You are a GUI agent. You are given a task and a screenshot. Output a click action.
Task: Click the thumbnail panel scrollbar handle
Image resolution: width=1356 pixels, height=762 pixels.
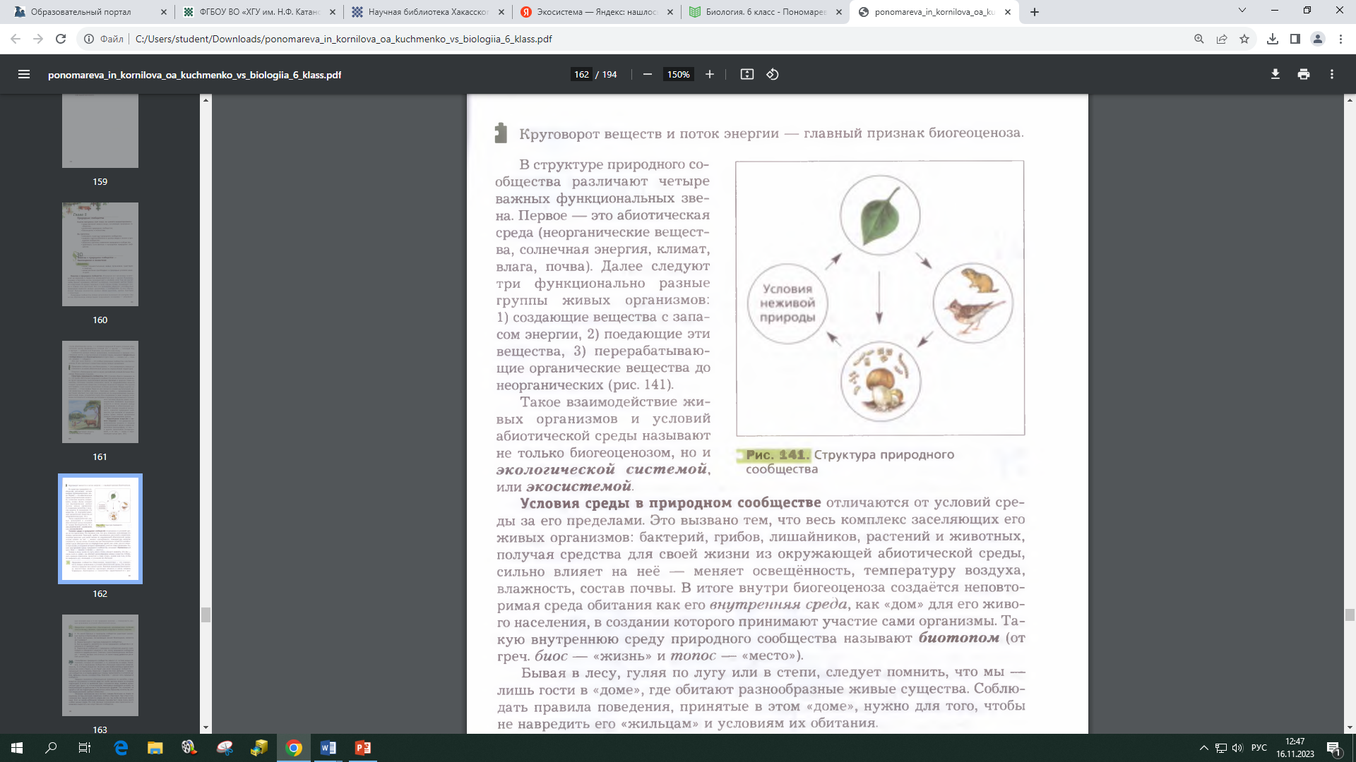click(206, 615)
